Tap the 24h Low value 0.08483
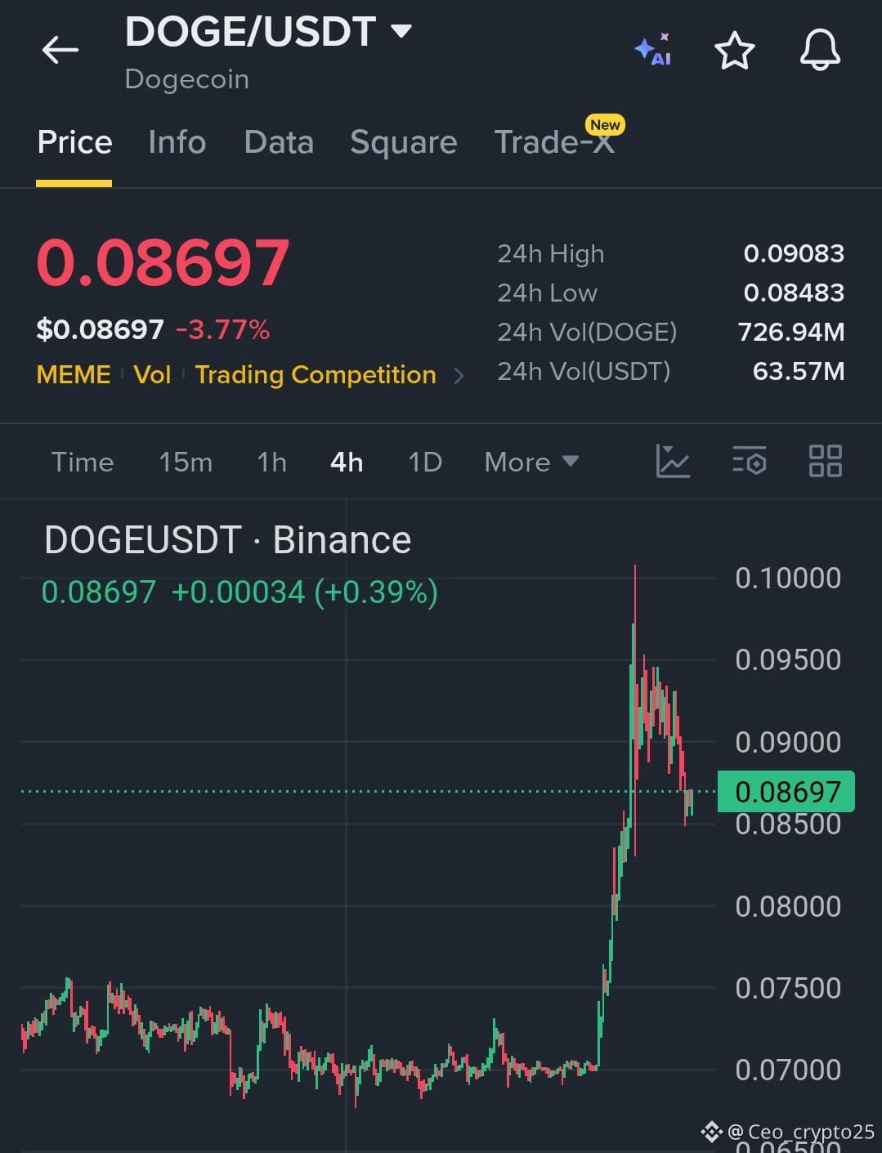Viewport: 882px width, 1153px height. click(794, 293)
